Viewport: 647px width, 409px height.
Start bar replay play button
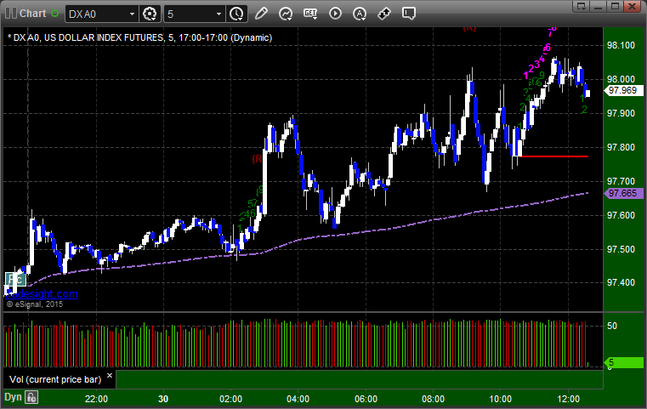click(335, 14)
